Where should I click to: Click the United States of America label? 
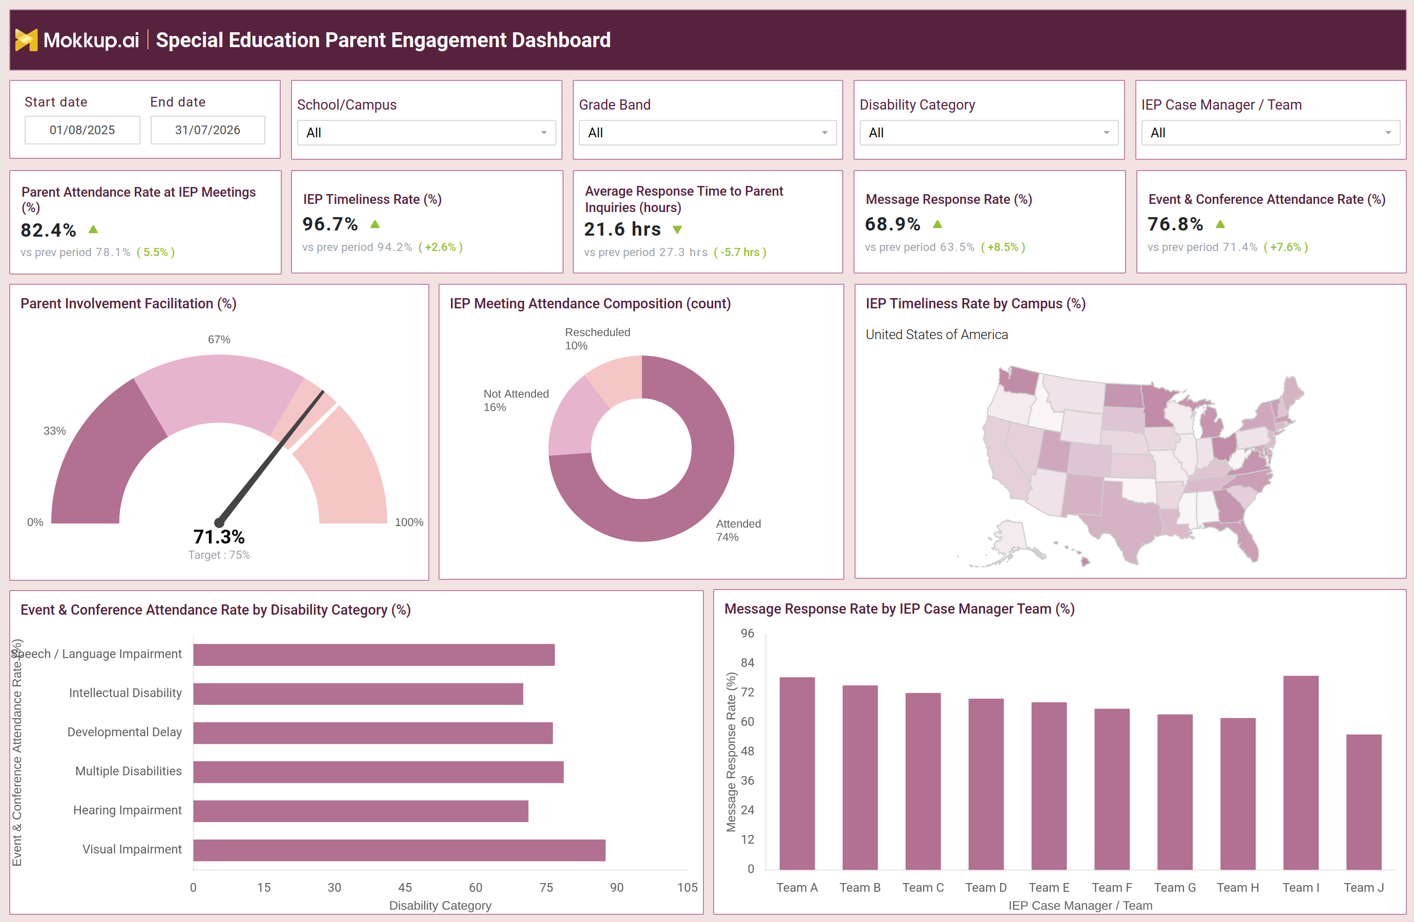[x=937, y=334]
